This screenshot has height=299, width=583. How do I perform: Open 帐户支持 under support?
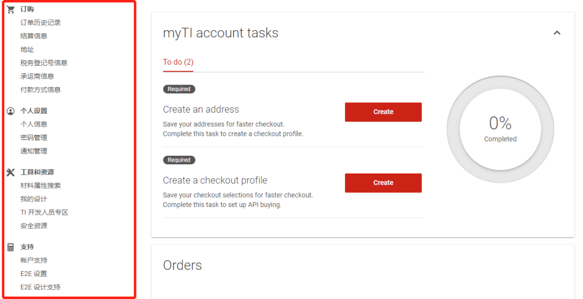[x=34, y=260]
